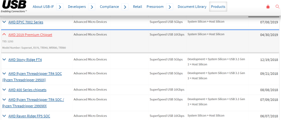The height and width of the screenshot is (120, 281).
Task: Expand the AMD Stony Ridge FT4 row
Action: pyautogui.click(x=4, y=59)
